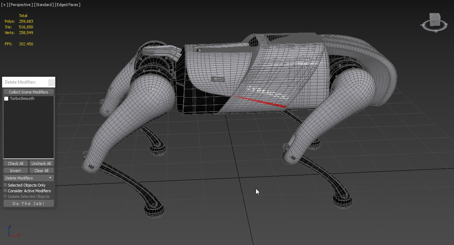Click the S compass marker under the ViewCube
The image size is (454, 245).
(x=436, y=31)
